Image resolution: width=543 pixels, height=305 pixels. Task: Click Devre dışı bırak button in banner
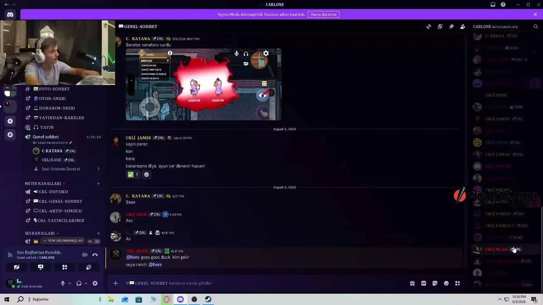pos(324,14)
